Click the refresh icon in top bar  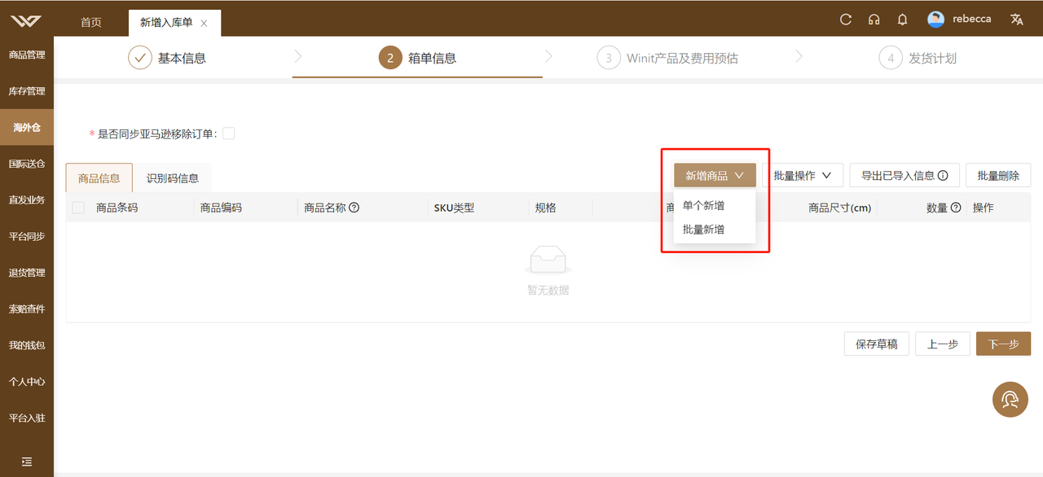click(x=846, y=20)
